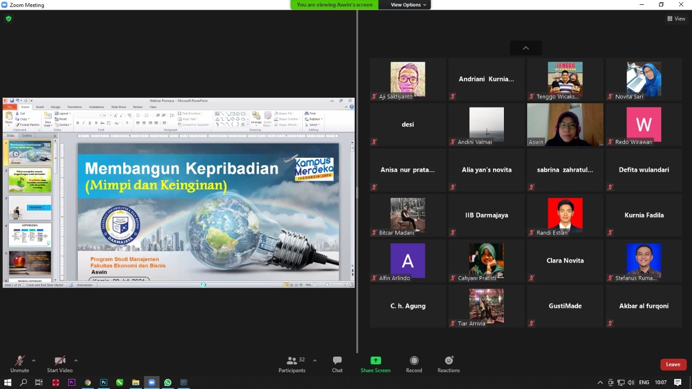Click the Slide Show view icon in status bar
This screenshot has width=692, height=389.
pos(301,285)
